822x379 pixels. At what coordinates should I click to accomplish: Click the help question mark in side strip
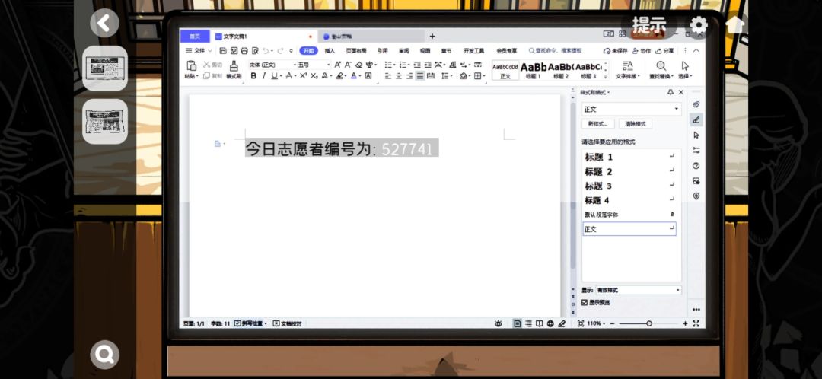(696, 166)
